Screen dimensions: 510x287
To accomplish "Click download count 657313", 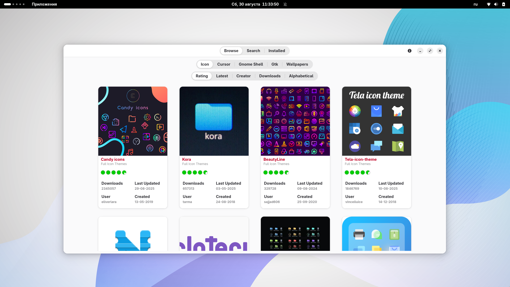I will [x=188, y=189].
